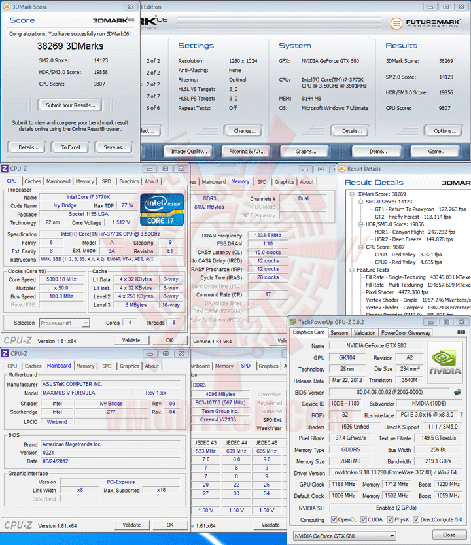The width and height of the screenshot is (471, 545).
Task: Click the Result Details window icon
Action: pyautogui.click(x=341, y=169)
